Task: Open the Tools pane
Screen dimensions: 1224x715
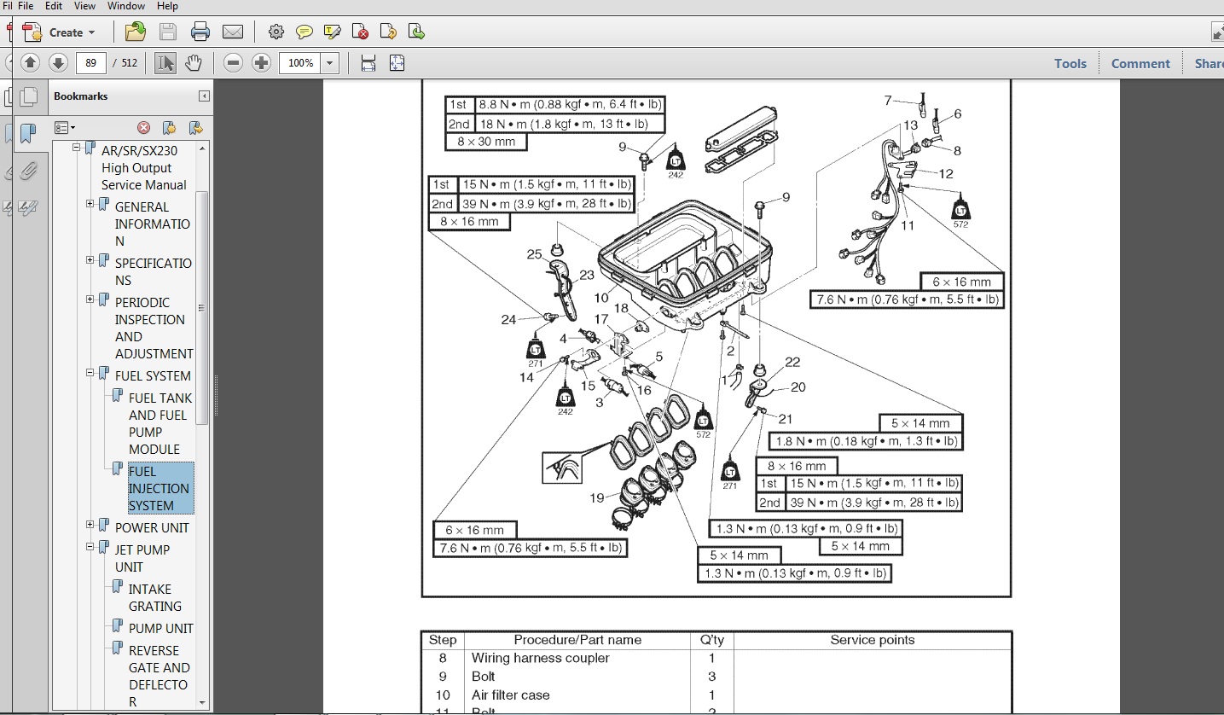Action: 1070,63
